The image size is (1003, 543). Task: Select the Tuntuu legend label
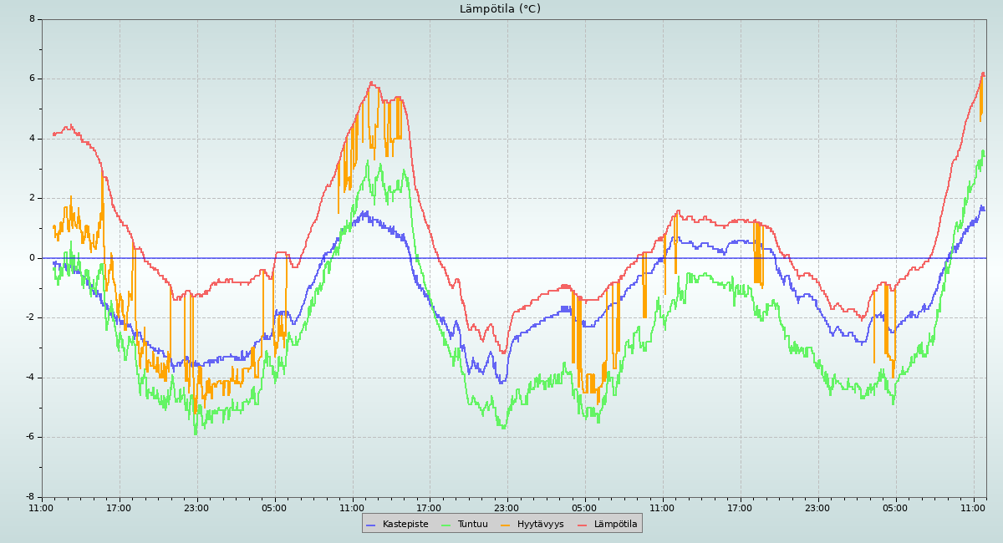click(472, 525)
